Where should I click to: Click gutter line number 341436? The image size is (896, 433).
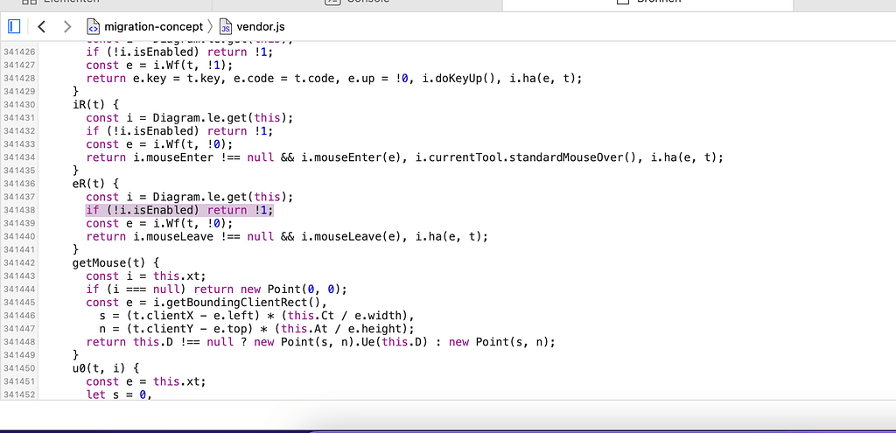click(x=19, y=184)
